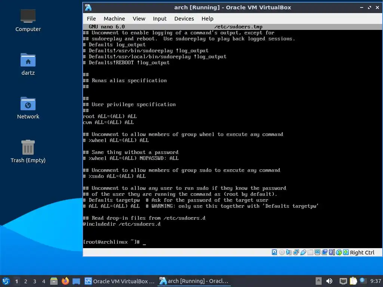Click the removable media tray icon
This screenshot has width=383, height=287.
[318, 281]
